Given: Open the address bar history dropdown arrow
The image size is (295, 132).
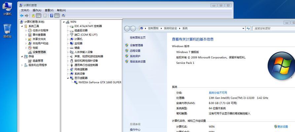Looking at the screenshot, I should 243,28.
